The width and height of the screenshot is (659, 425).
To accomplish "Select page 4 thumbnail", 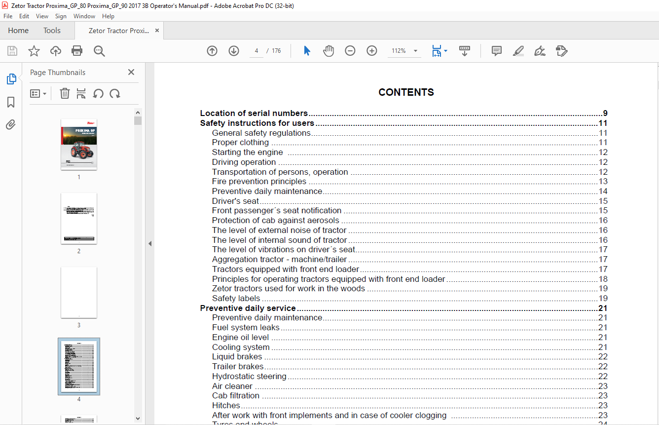I will click(79, 366).
